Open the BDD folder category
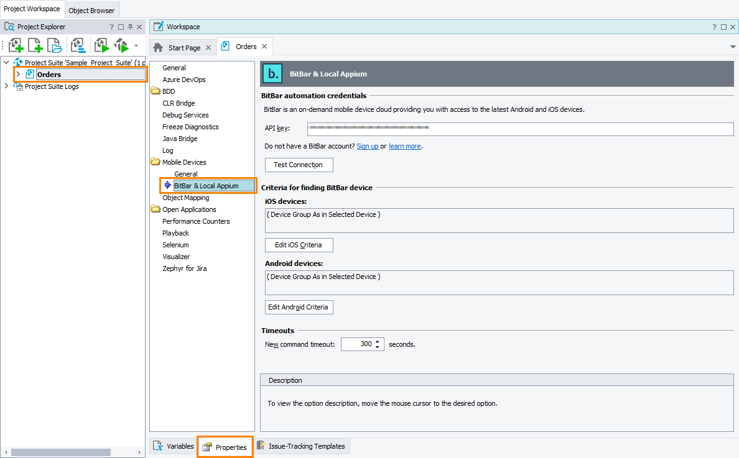This screenshot has width=739, height=458. (168, 91)
